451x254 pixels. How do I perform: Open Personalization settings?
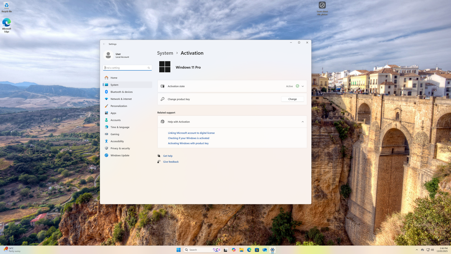coord(127,106)
